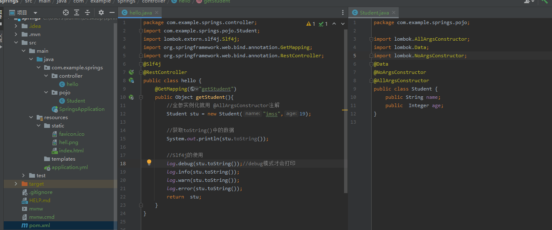Click the gutter bean icon on line 7
Viewport: 552px width, 230px height.
(131, 72)
